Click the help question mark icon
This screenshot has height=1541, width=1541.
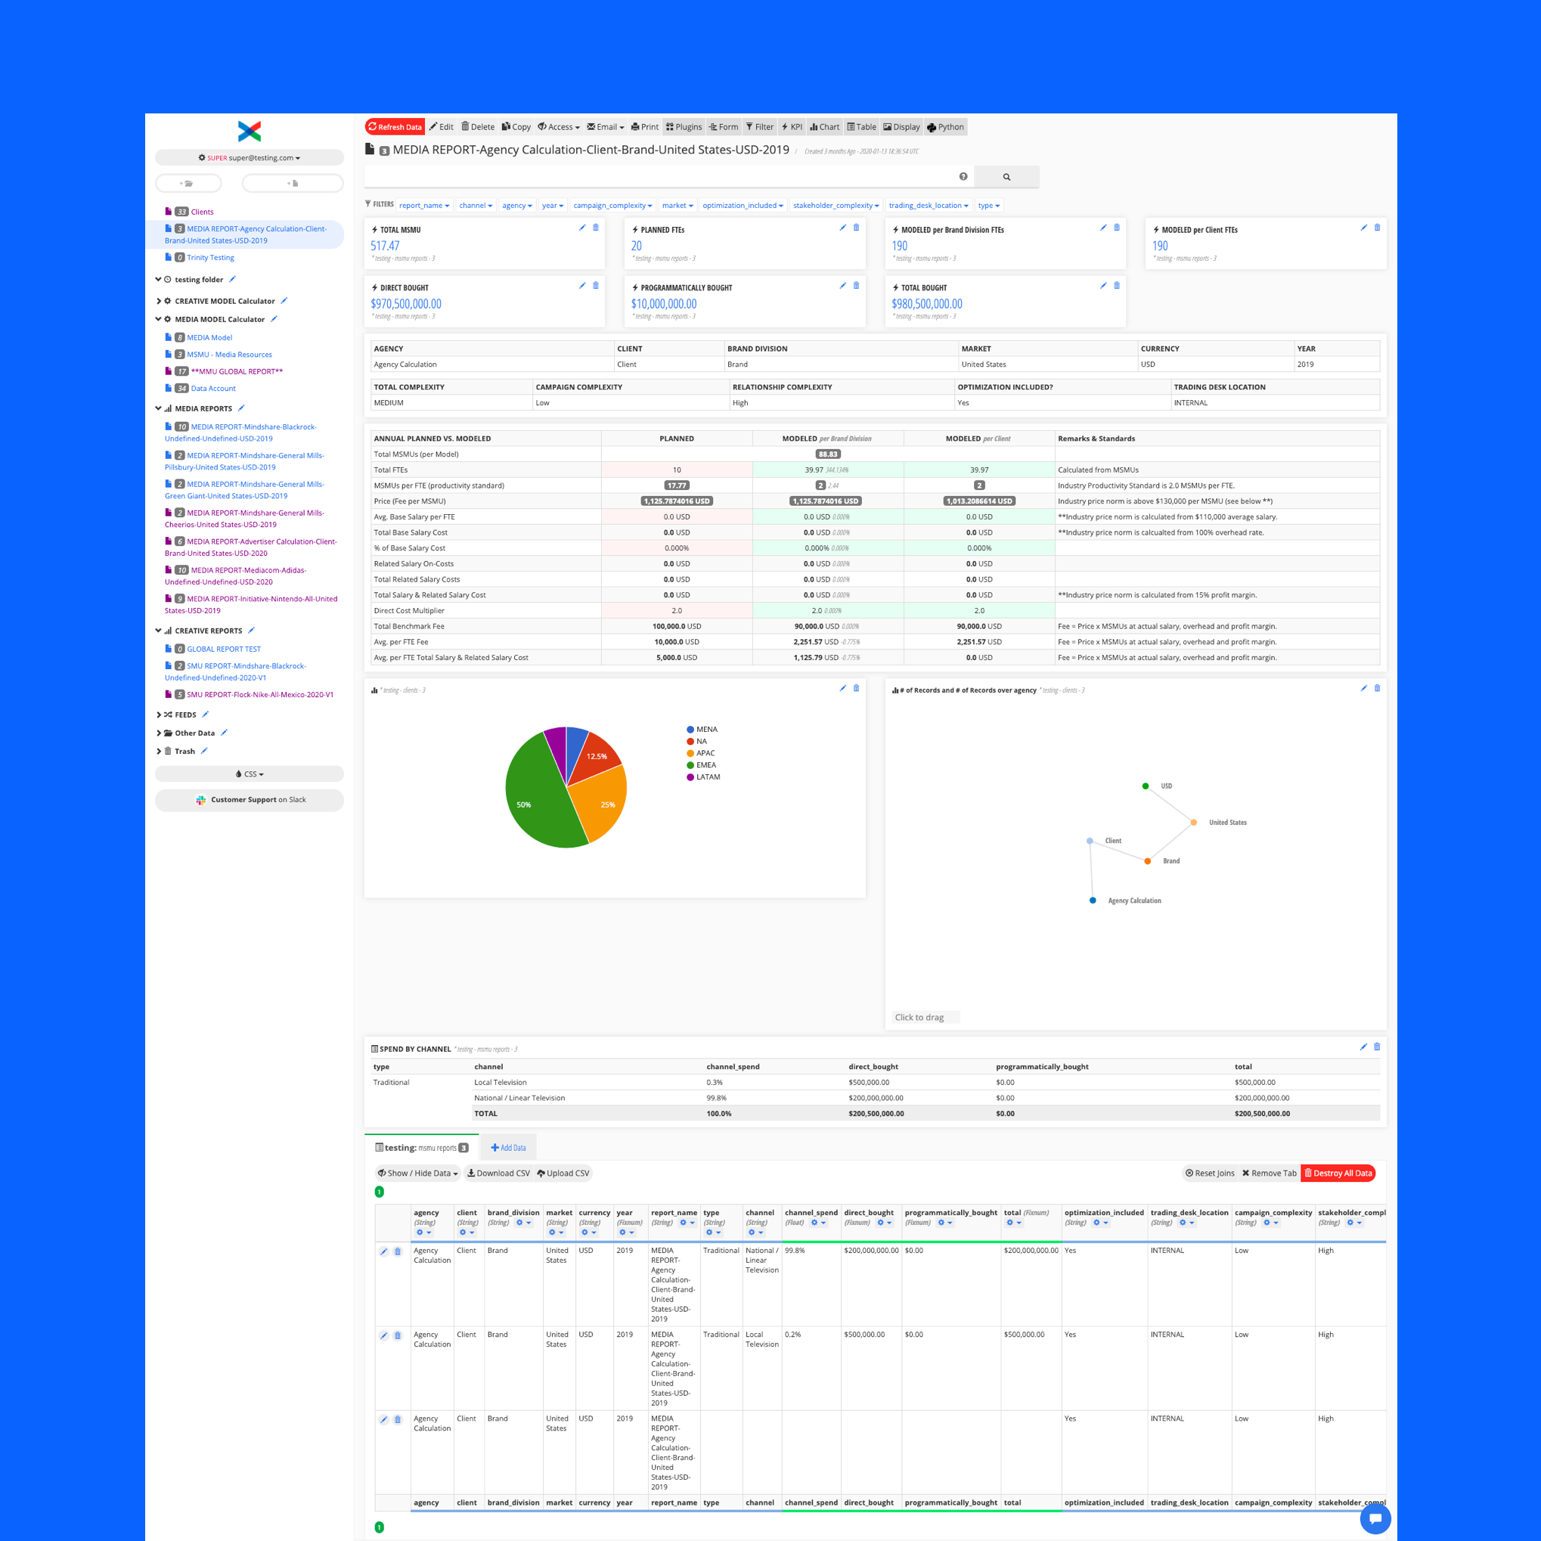(963, 176)
